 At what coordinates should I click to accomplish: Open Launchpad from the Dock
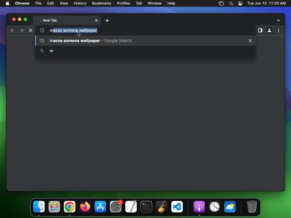point(54,207)
